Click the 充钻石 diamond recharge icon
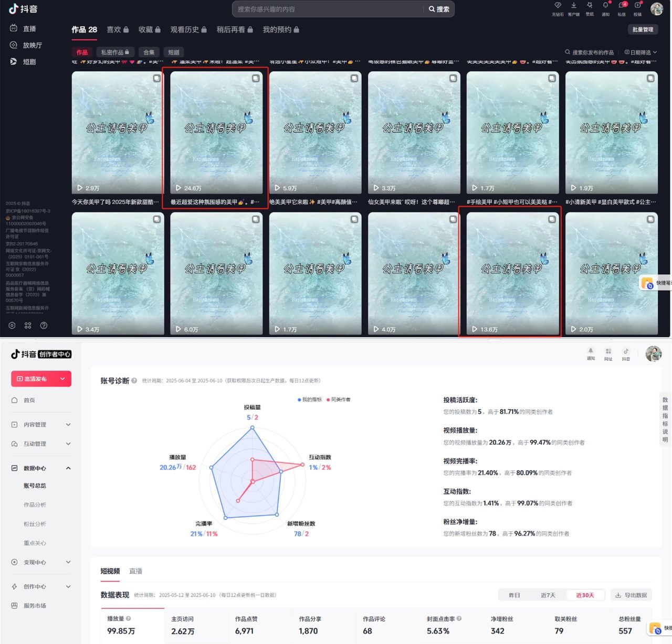The image size is (672, 644). [558, 6]
